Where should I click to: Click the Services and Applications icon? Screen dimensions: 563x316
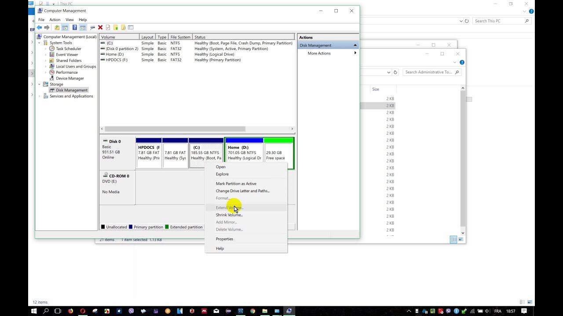[x=46, y=96]
